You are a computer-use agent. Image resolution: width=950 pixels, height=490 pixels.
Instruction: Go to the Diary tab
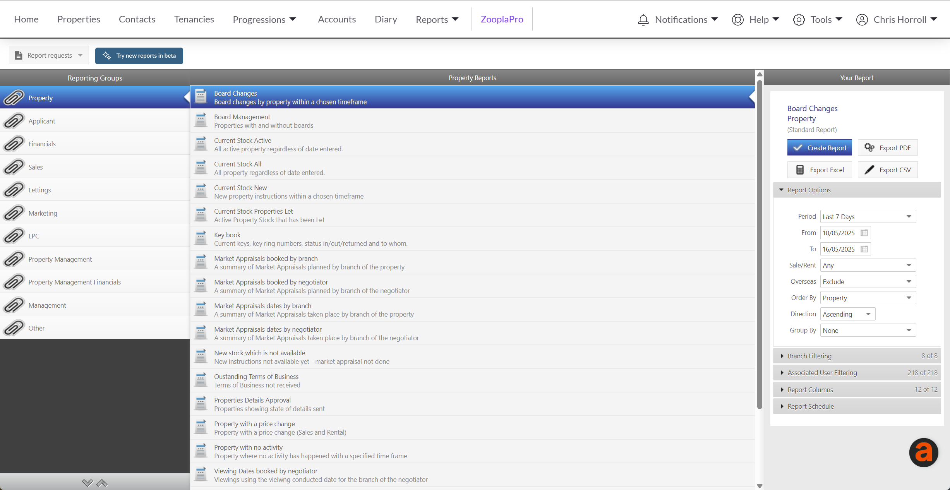click(386, 19)
